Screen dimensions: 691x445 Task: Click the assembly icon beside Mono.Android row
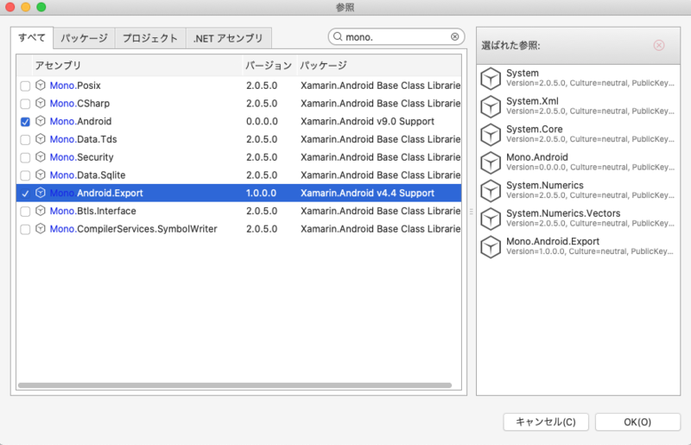(x=41, y=121)
